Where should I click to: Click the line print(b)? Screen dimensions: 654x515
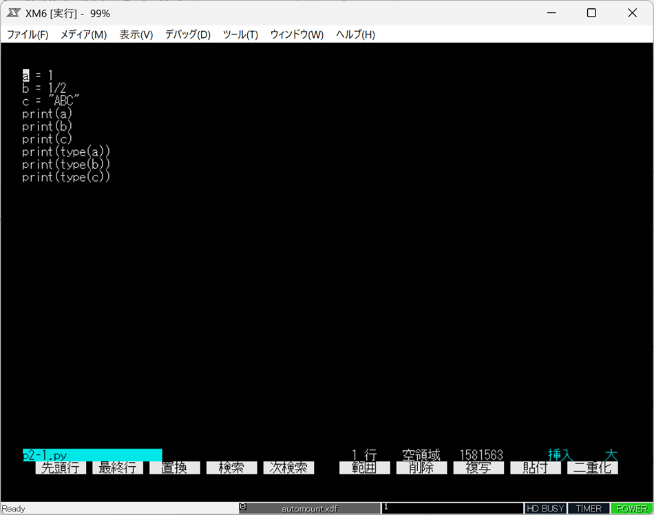[x=47, y=127]
